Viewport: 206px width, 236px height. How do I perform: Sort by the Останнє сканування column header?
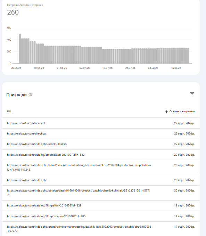pyautogui.click(x=182, y=111)
